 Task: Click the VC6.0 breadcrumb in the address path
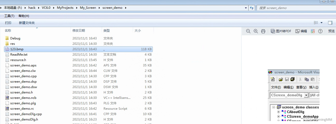tap(46, 8)
